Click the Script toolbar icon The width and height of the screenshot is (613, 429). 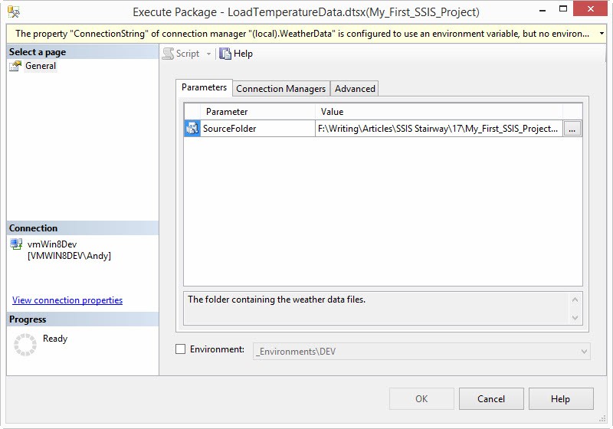click(x=168, y=54)
